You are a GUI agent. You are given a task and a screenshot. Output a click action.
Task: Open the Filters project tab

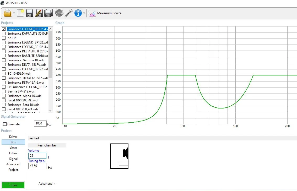click(13, 153)
